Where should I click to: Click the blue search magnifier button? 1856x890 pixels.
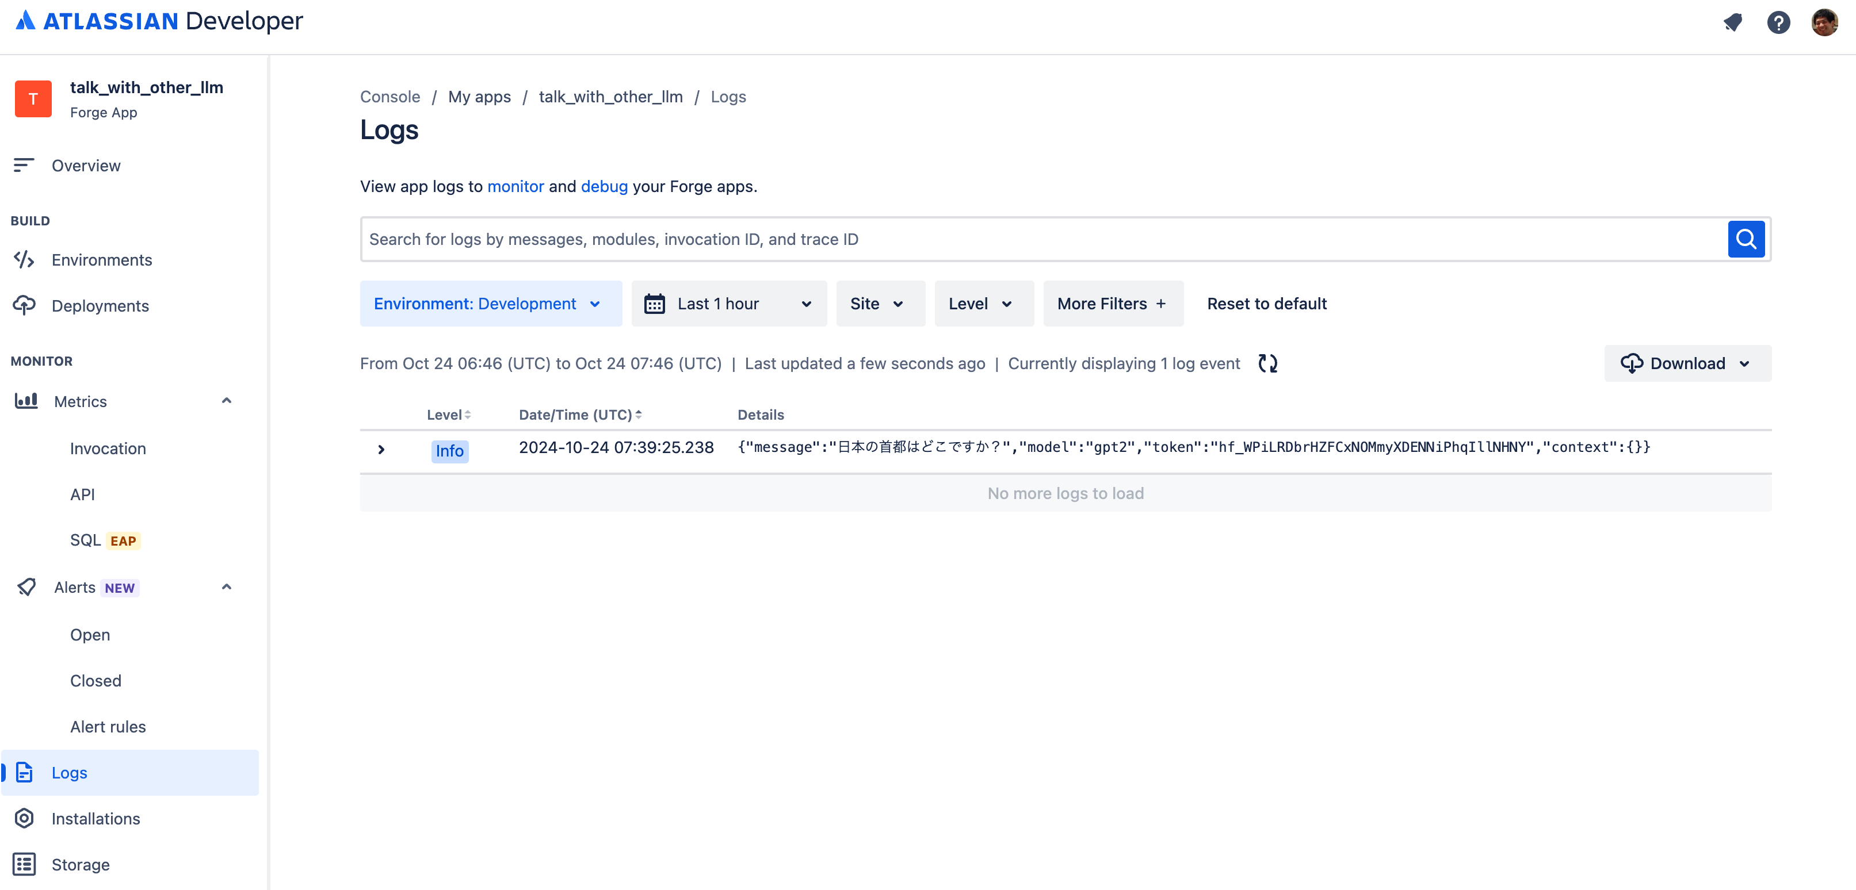click(1746, 239)
